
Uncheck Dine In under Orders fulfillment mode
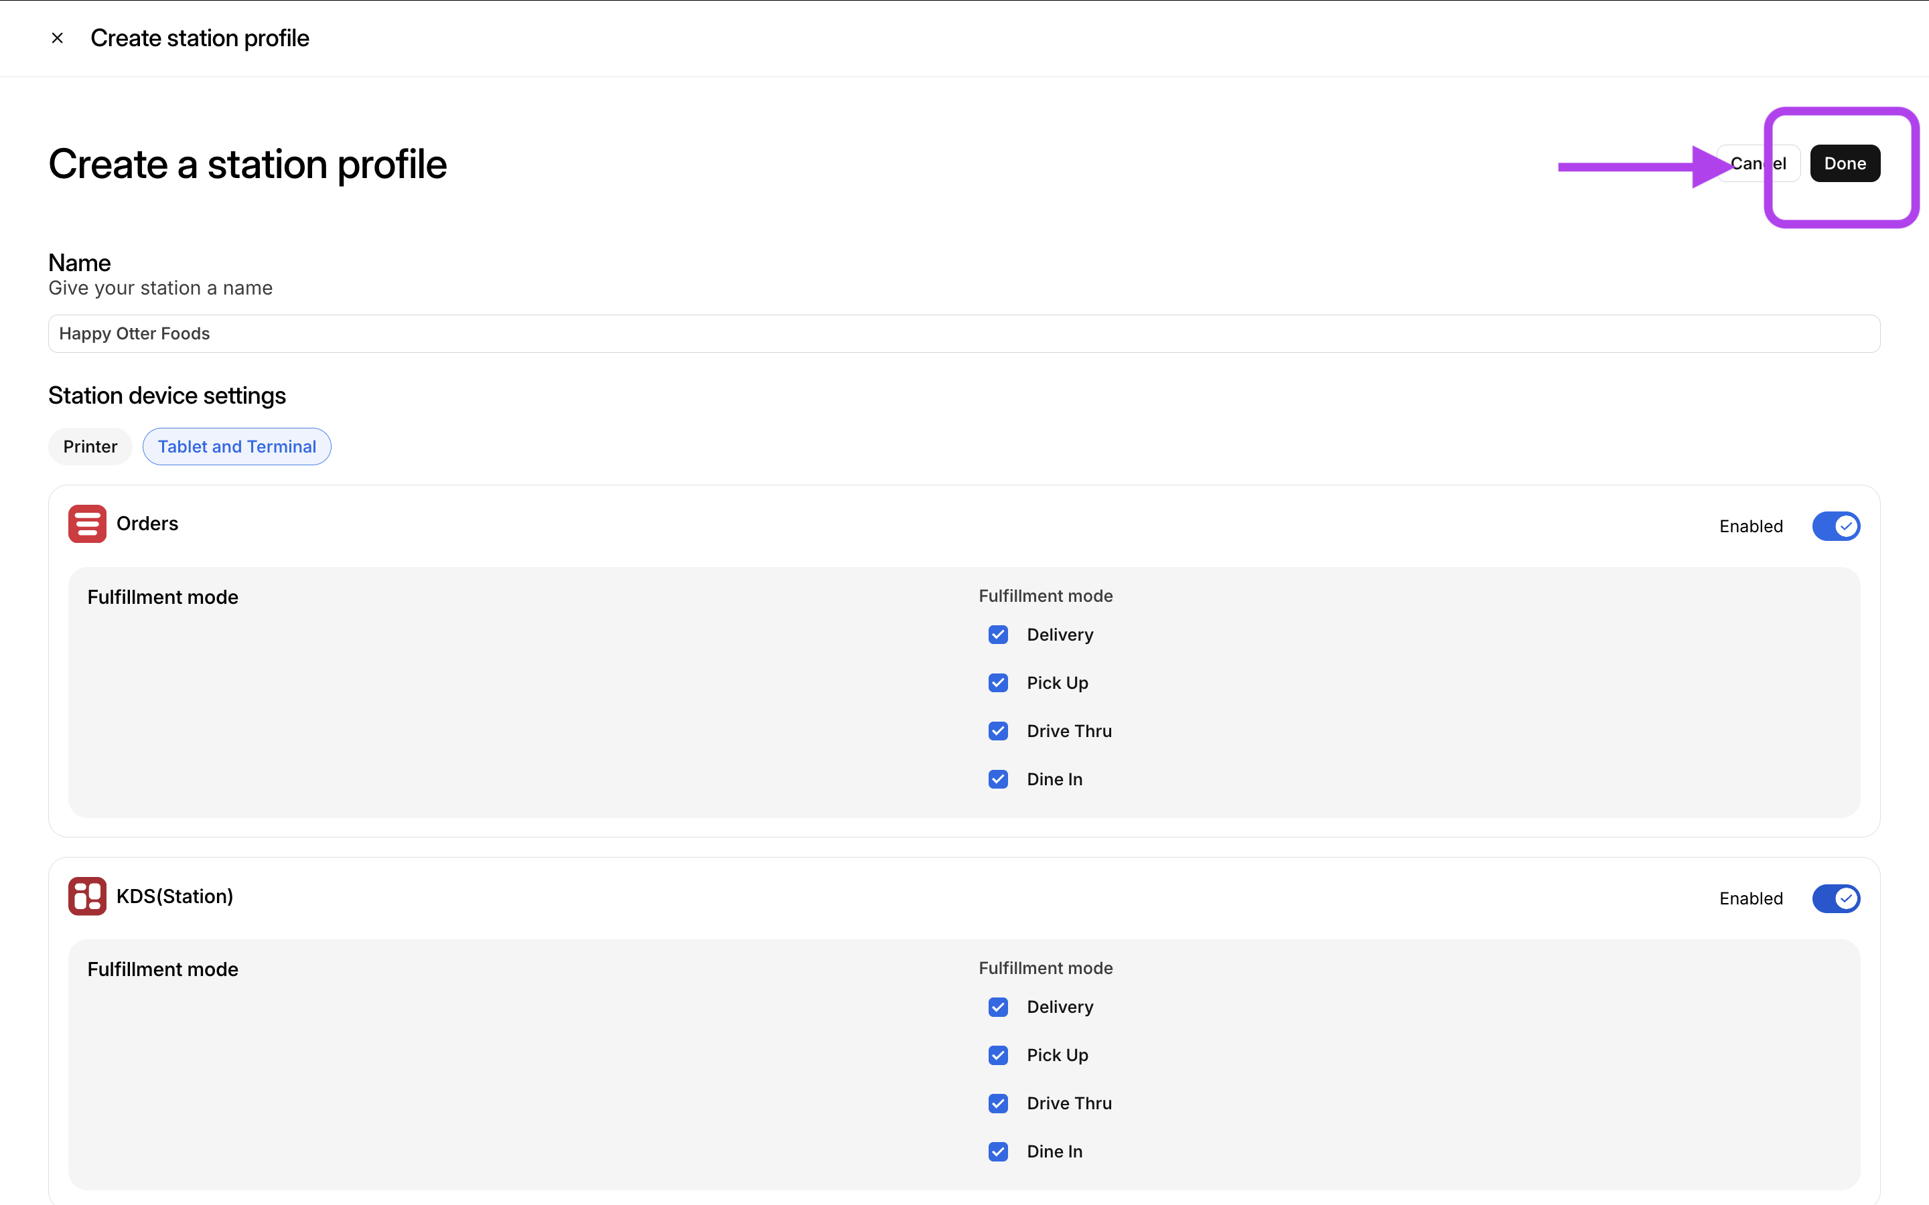[x=998, y=779]
